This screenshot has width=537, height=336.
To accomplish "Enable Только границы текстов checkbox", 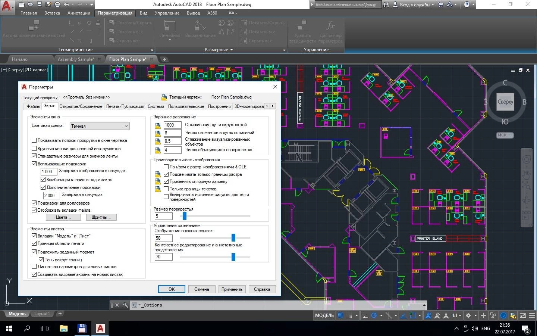I will tap(166, 189).
